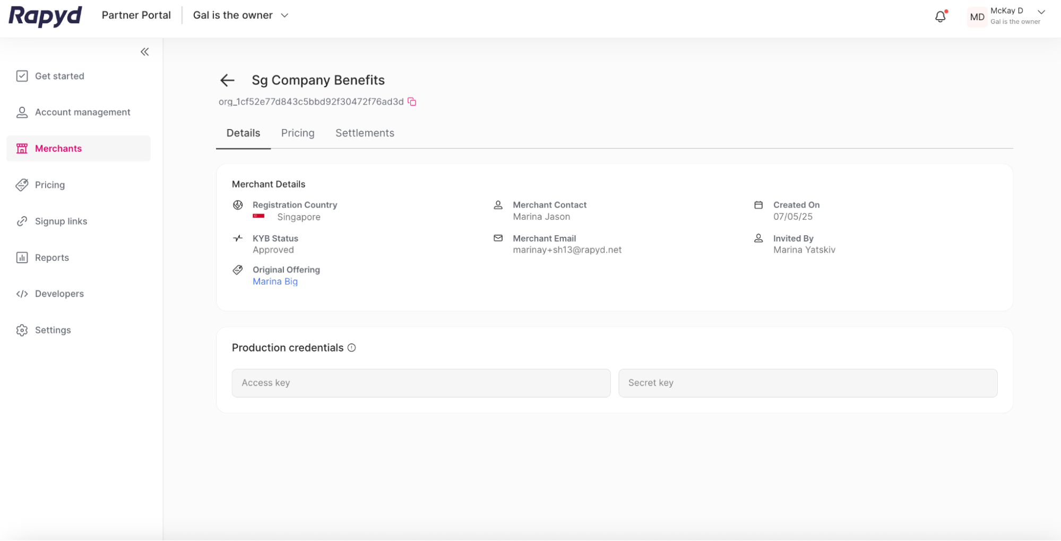
Task: Click the Developers code icon
Action: (22, 294)
